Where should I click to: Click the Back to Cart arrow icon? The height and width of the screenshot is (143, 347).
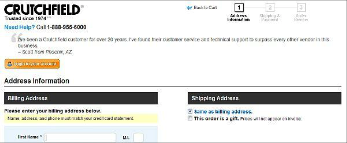tap(190, 8)
